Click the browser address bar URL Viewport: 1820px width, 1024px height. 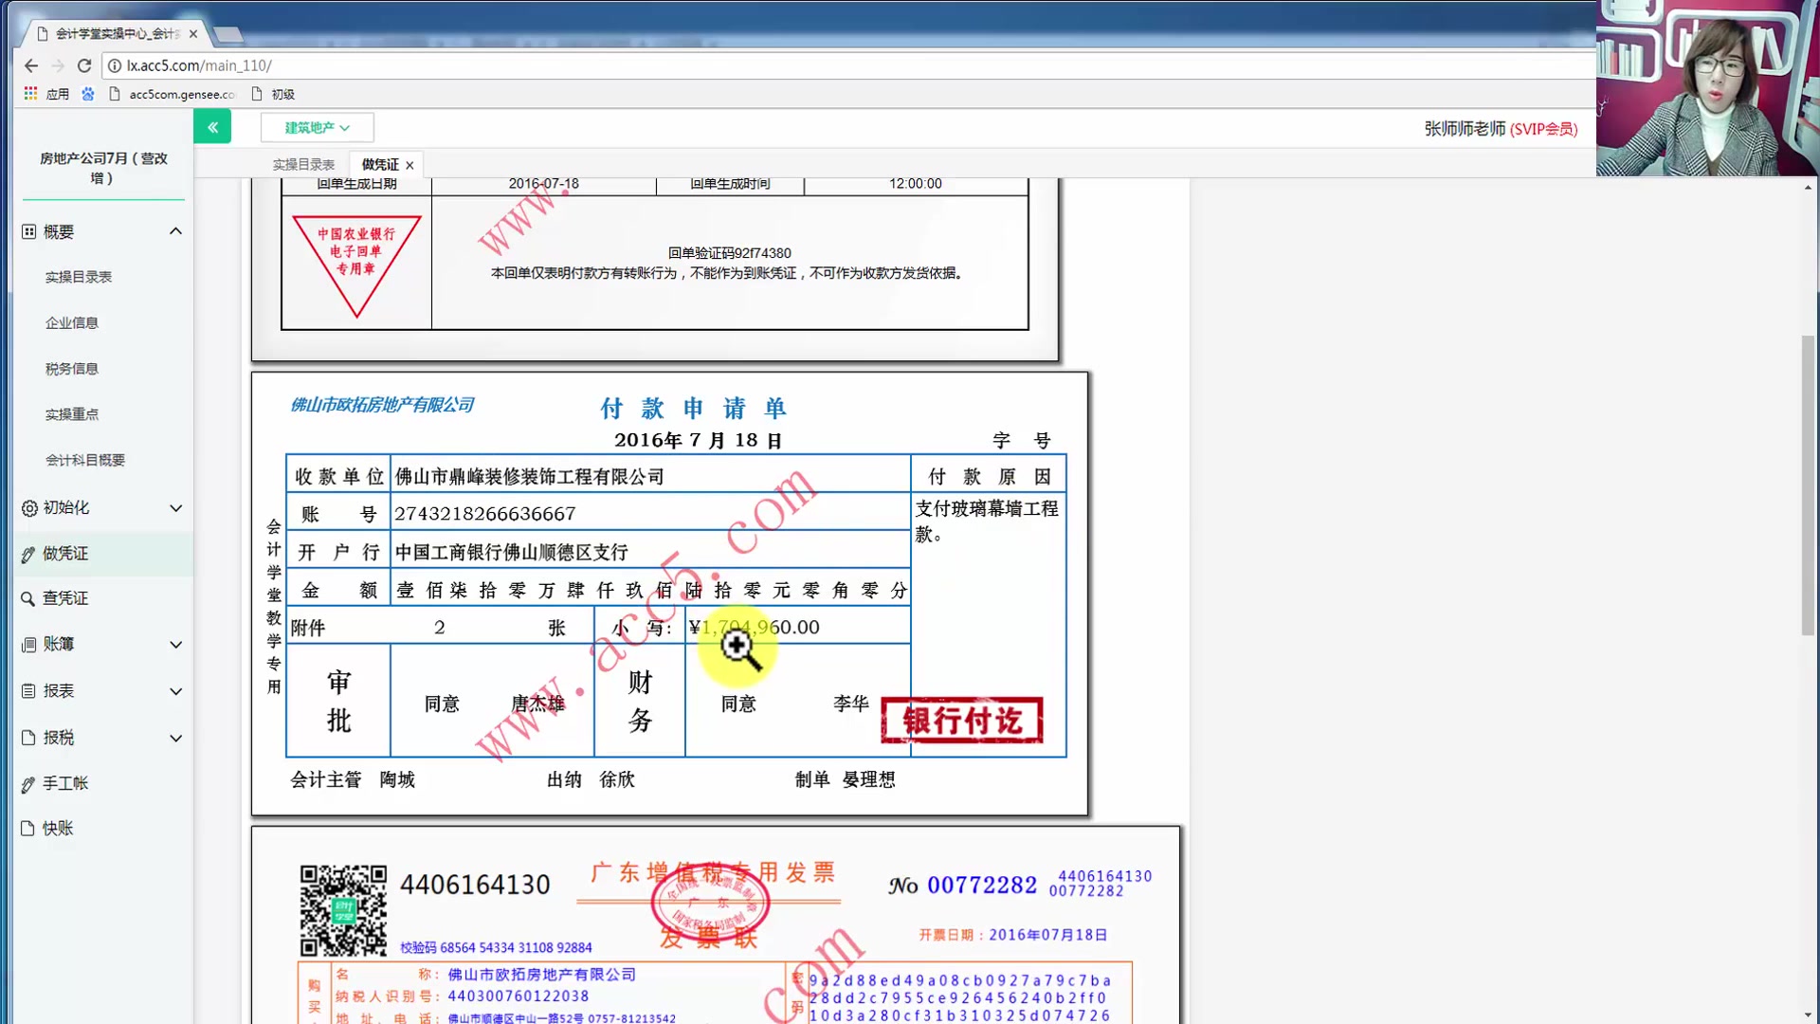click(199, 65)
